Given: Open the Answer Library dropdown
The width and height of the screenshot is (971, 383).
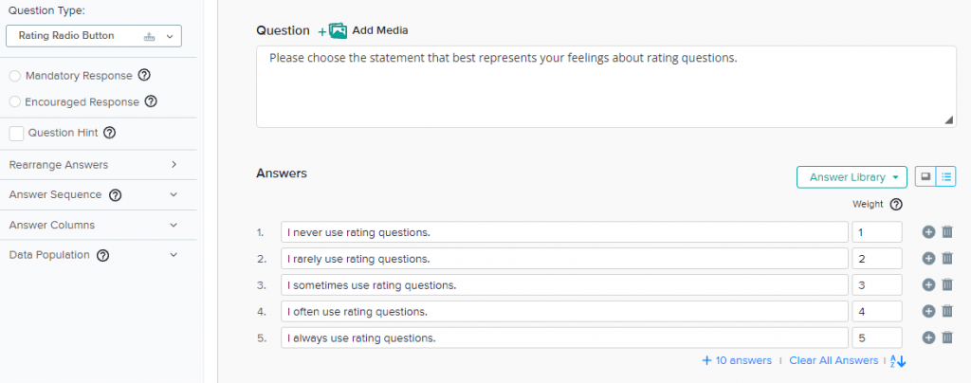Looking at the screenshot, I should tap(852, 177).
